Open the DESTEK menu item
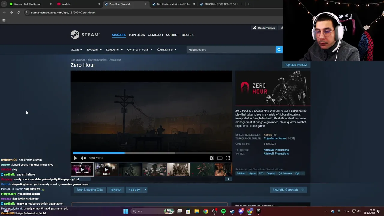Viewport: 384px width, 216px height. [x=188, y=35]
